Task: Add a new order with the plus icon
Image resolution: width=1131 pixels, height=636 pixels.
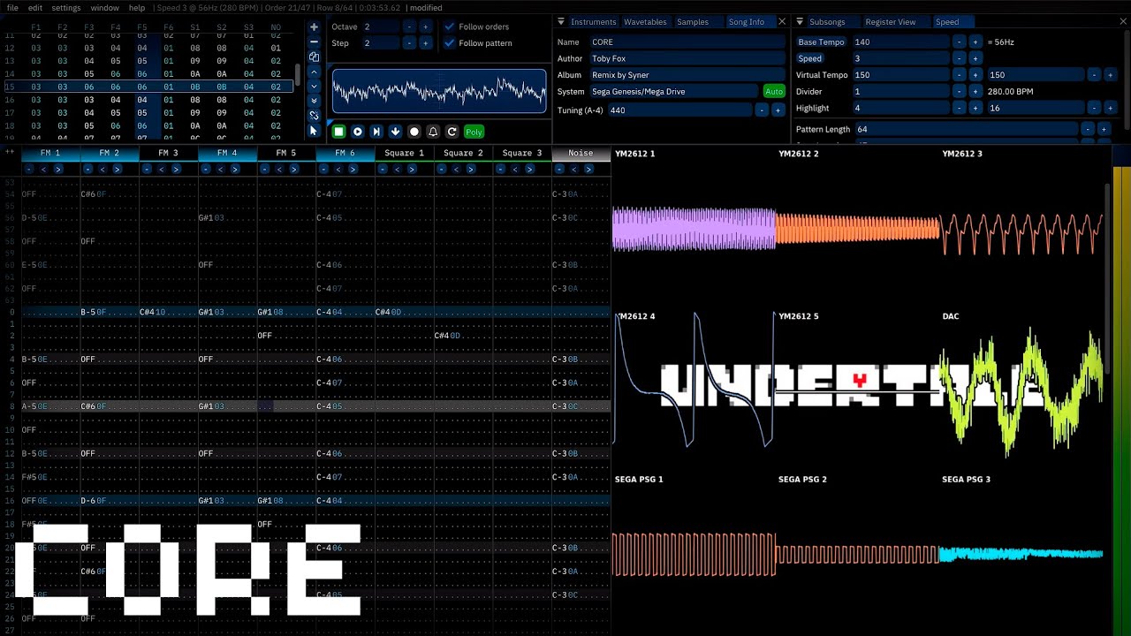Action: coord(314,27)
